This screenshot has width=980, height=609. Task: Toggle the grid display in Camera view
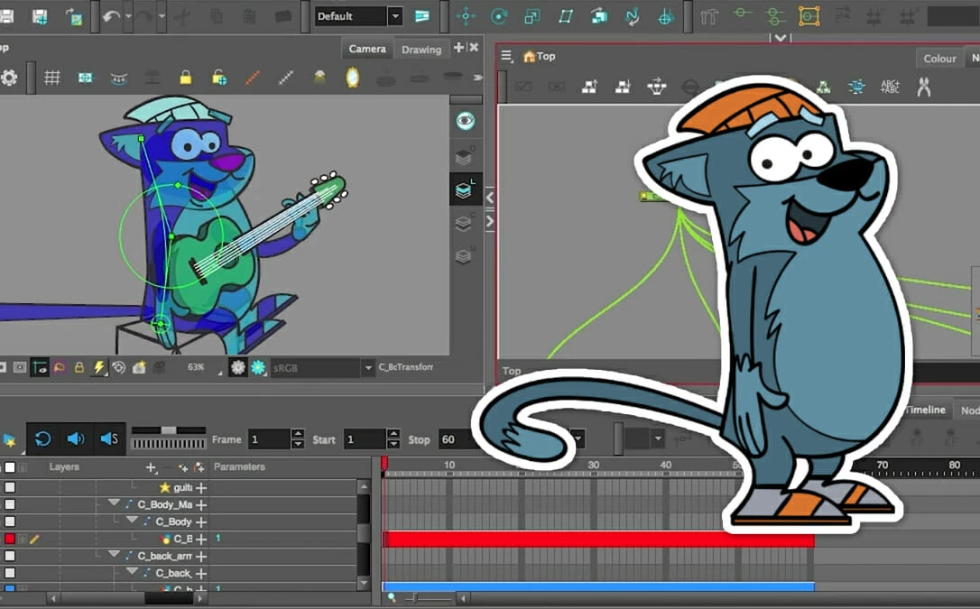click(52, 78)
